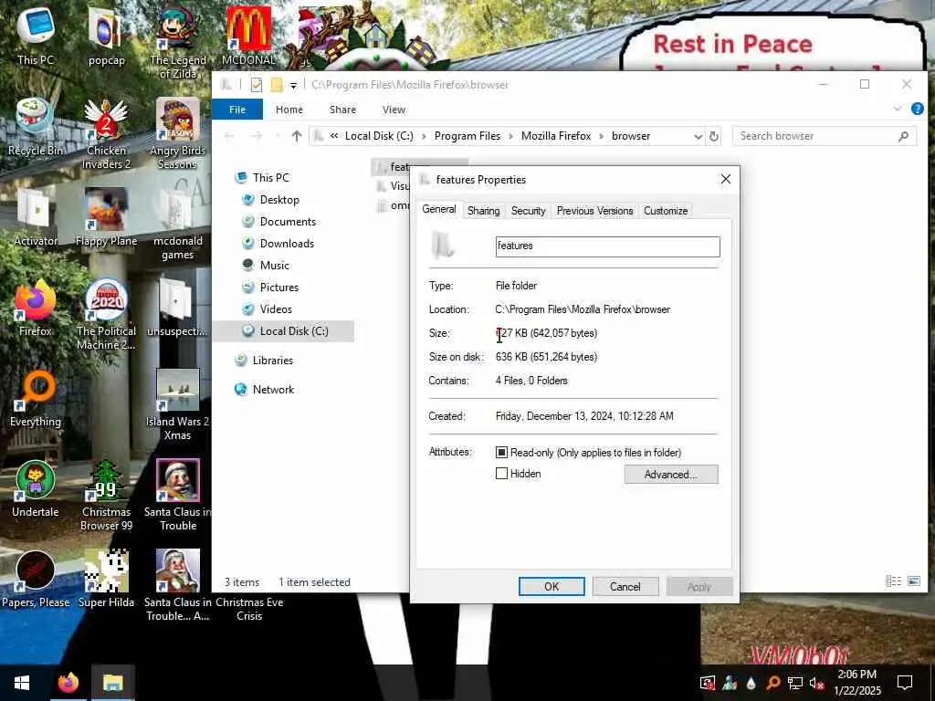The width and height of the screenshot is (935, 701).
Task: Refresh the browser folder view
Action: 714,137
